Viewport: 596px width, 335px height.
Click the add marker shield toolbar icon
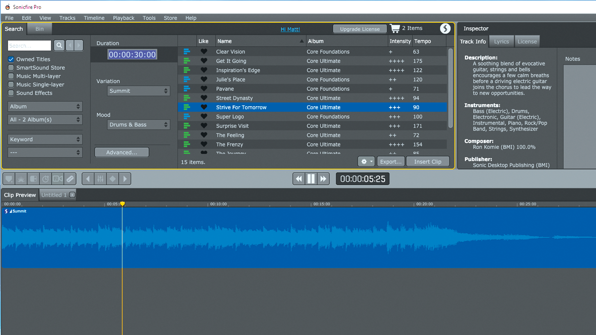coord(9,179)
